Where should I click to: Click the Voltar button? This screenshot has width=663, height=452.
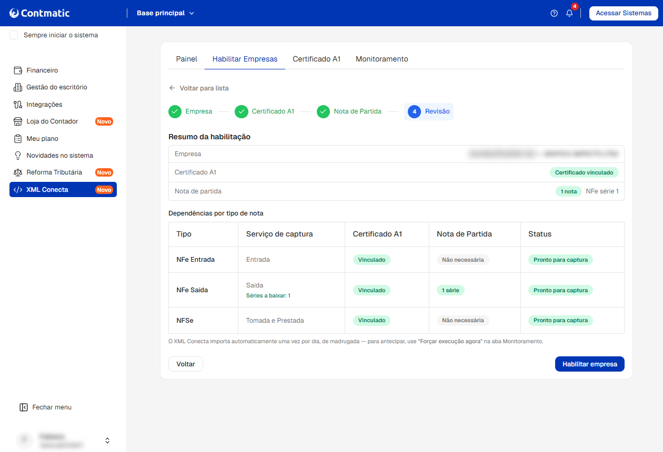point(186,364)
